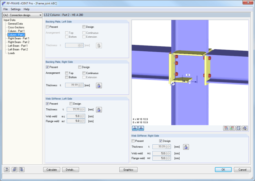This screenshot has height=181, width=255.
Task: Check Top arrangement for right backing plate
Action: tap(67, 73)
